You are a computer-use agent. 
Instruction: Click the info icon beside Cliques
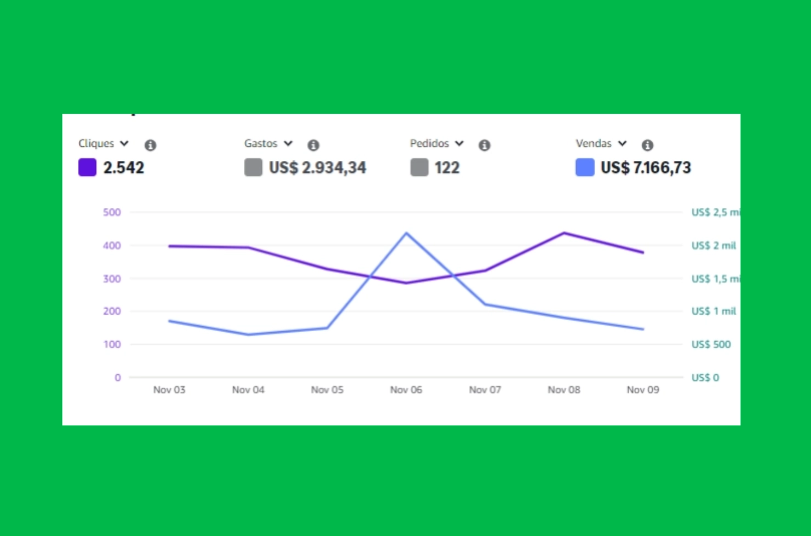[x=150, y=145]
